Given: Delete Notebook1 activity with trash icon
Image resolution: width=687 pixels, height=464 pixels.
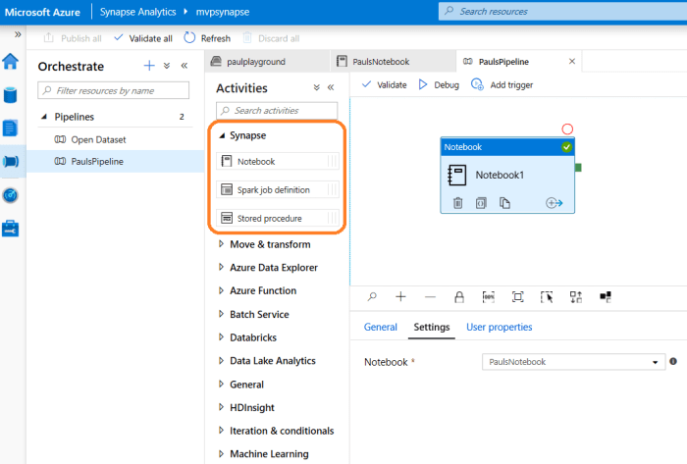Looking at the screenshot, I should click(x=458, y=203).
